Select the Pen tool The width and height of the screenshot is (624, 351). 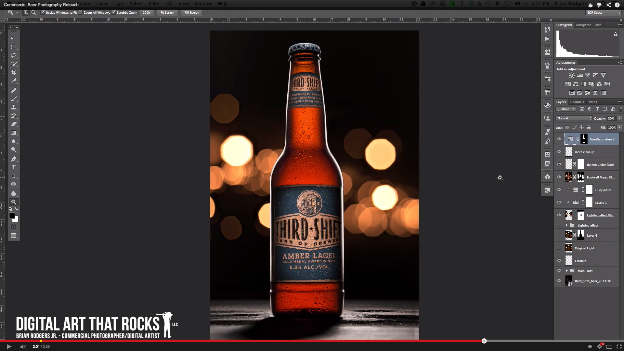14,159
